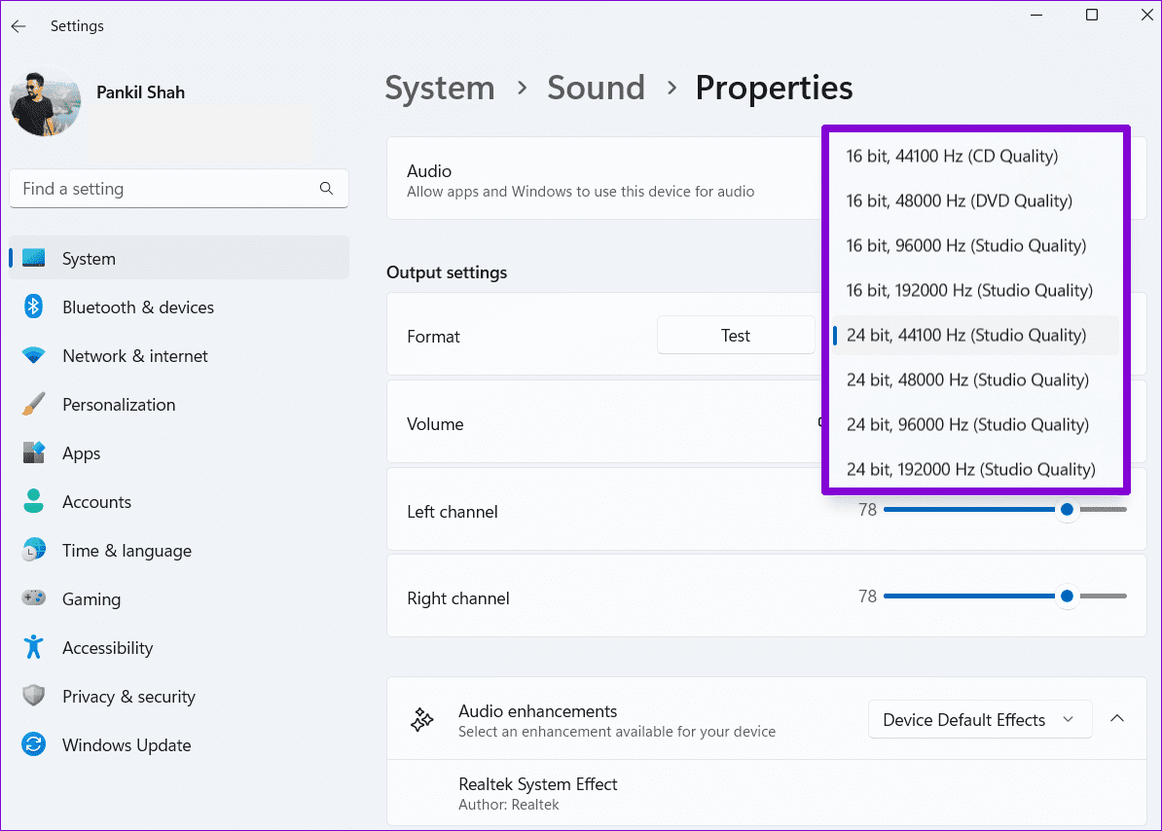Click the Find a setting search box
This screenshot has height=831, width=1162.
click(165, 189)
